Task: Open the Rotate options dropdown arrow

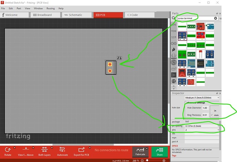Action: point(14,148)
